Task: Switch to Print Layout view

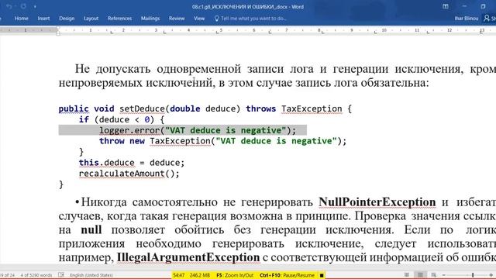Action: point(420,275)
